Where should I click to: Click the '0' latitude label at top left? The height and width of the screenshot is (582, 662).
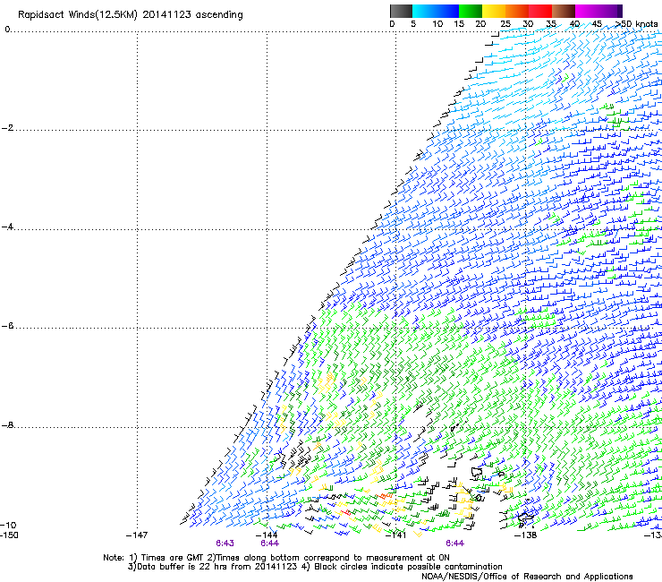[7, 30]
